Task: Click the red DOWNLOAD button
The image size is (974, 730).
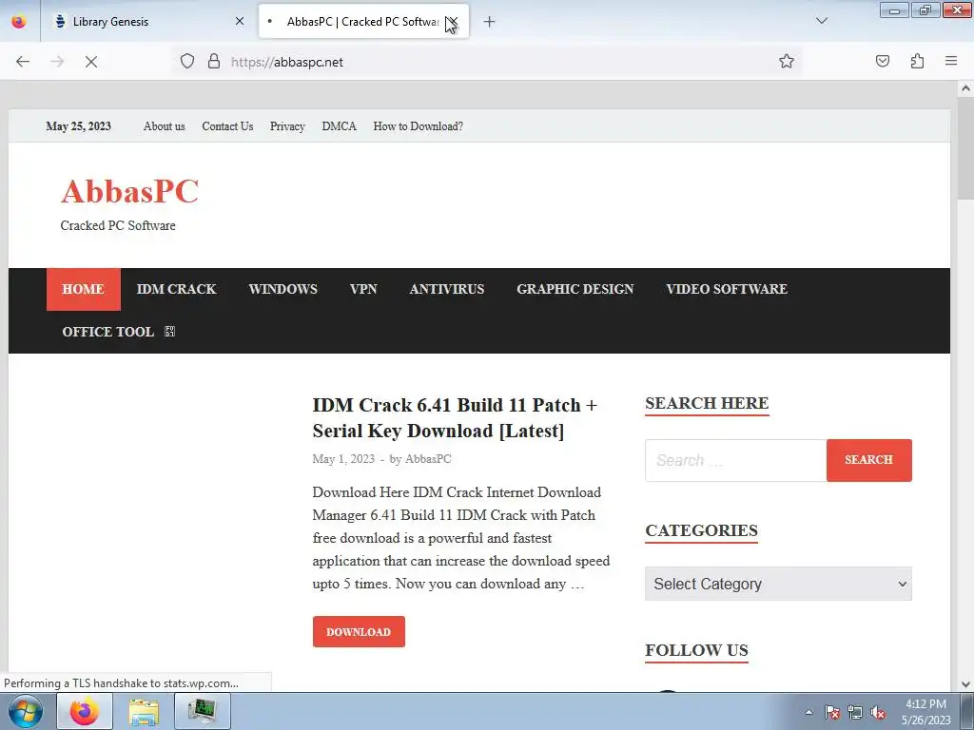Action: point(359,632)
